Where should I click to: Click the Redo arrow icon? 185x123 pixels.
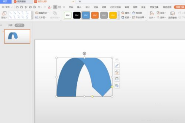click(45, 7)
